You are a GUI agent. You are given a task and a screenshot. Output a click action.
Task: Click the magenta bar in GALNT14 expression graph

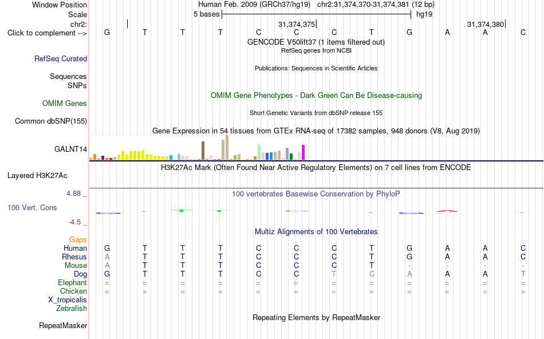303,152
